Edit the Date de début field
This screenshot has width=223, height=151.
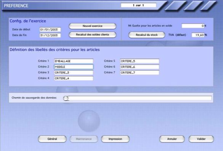point(50,30)
